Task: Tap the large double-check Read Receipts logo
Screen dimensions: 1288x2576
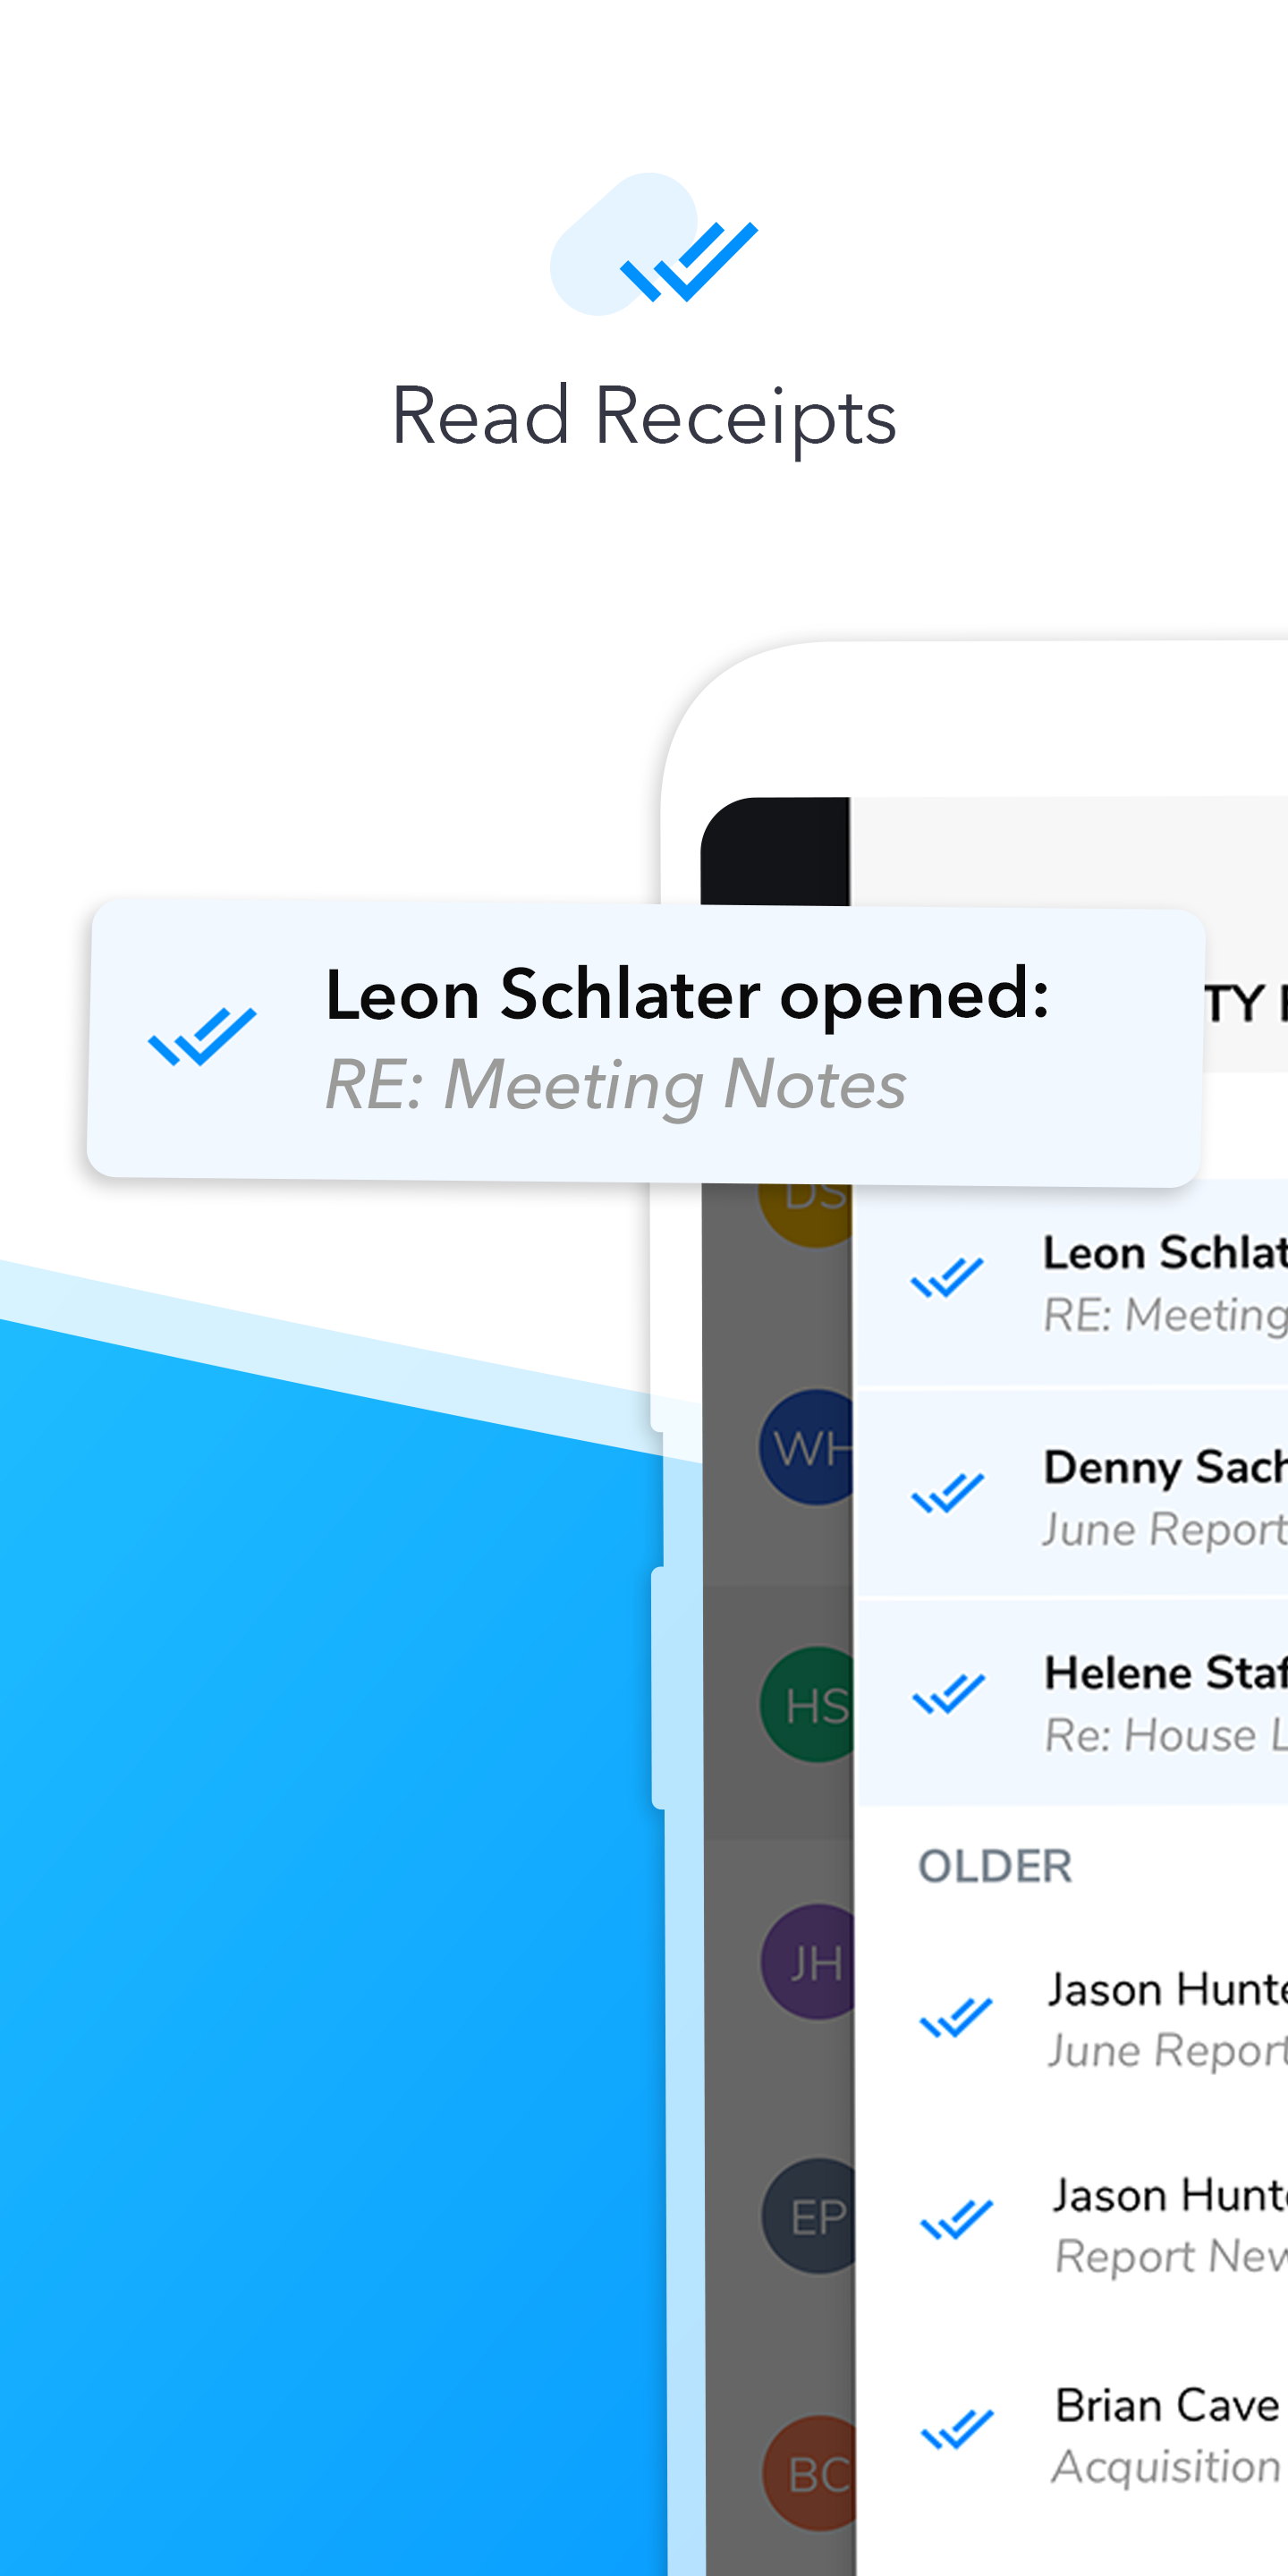Action: [x=654, y=246]
